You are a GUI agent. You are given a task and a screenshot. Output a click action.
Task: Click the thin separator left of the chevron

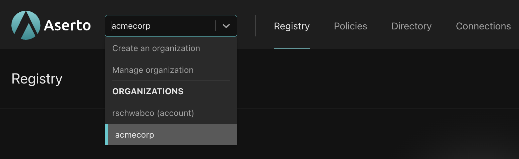[216, 26]
